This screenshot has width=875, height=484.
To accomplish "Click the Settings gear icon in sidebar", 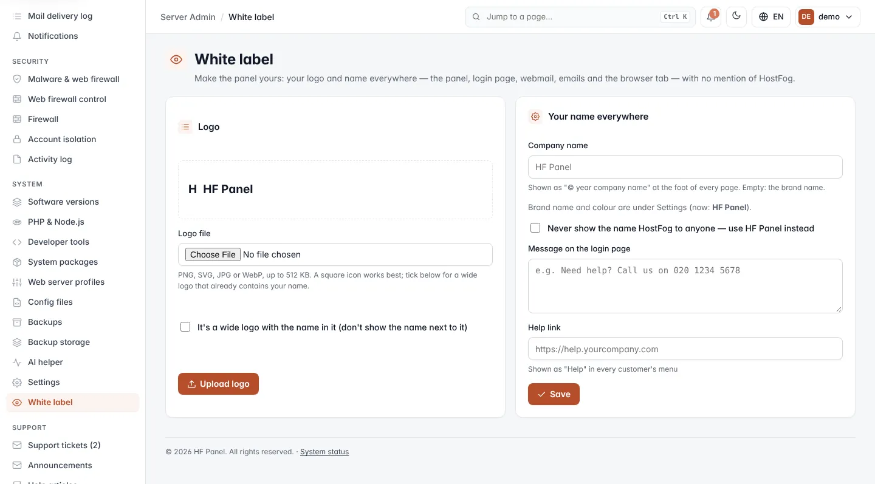I will pos(17,382).
